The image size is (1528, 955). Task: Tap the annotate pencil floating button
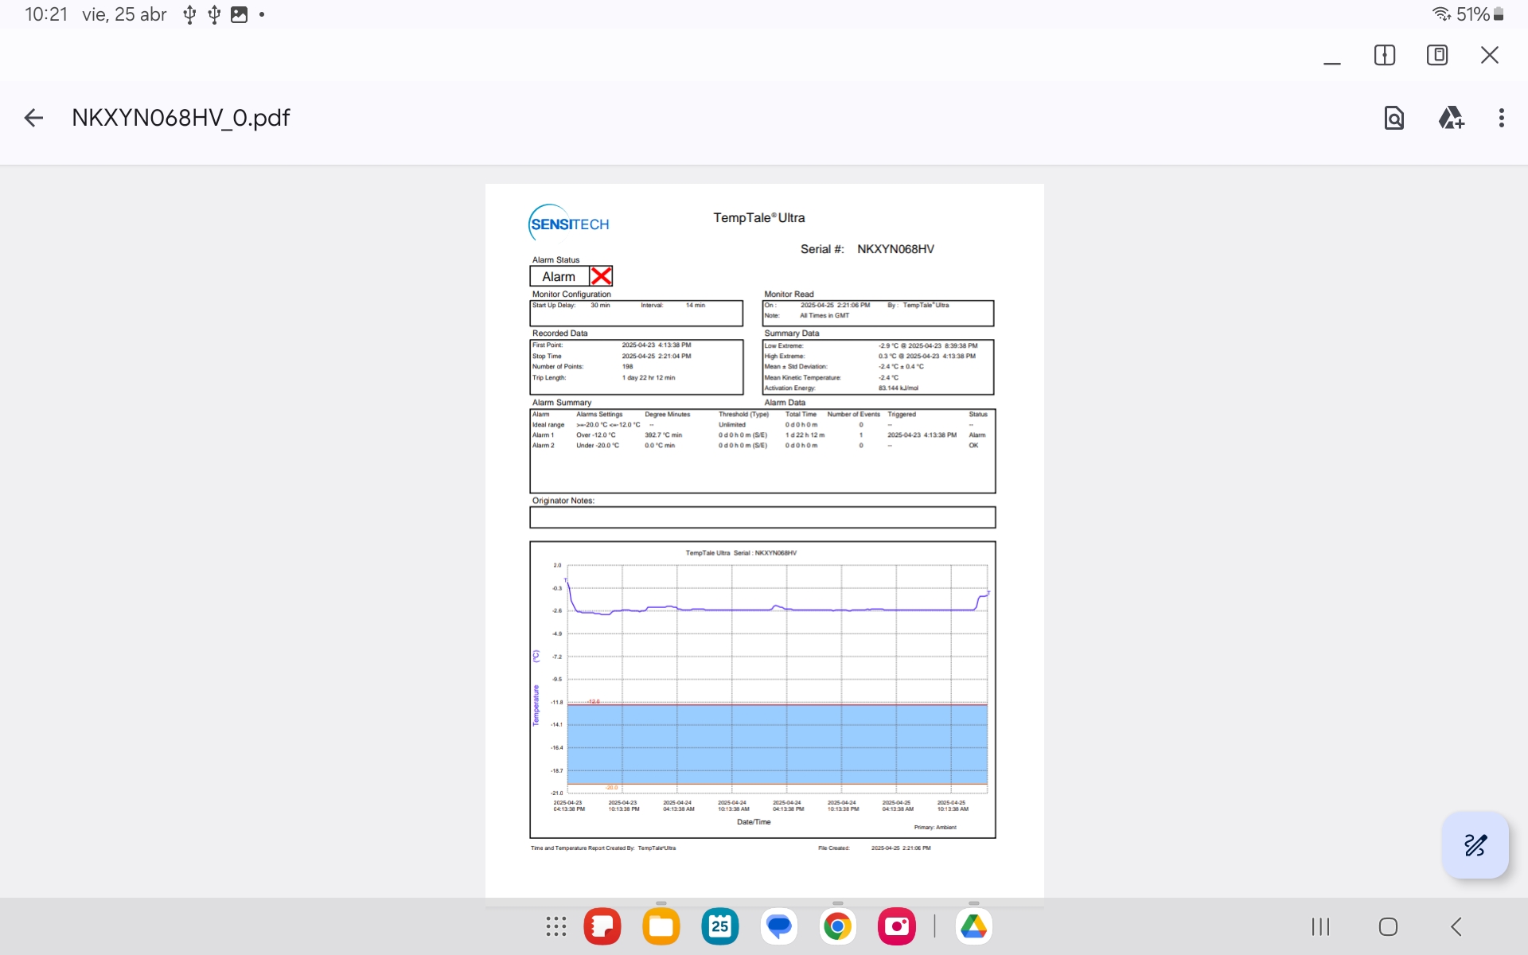tap(1475, 845)
